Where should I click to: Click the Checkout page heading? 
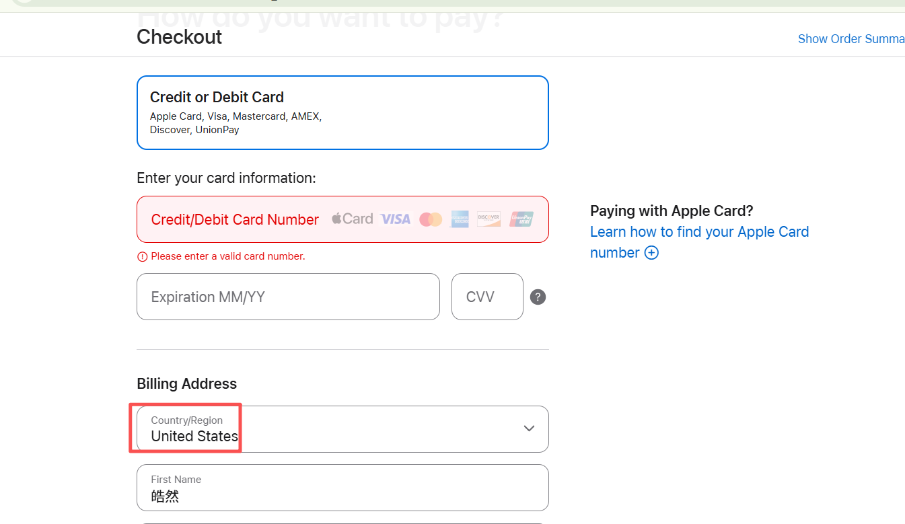(180, 37)
